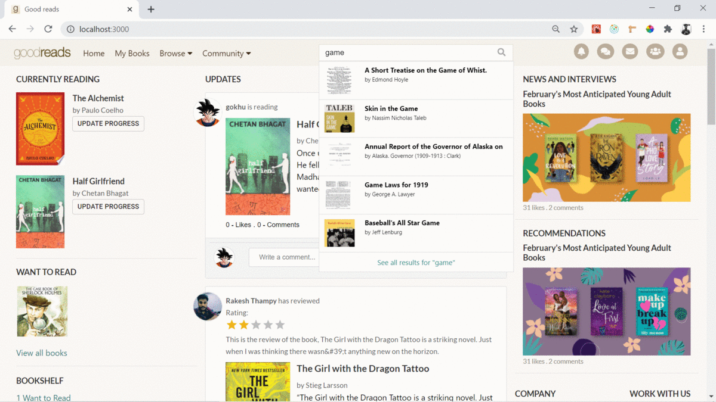Click Half Girlfriend cover in Currently Reading

tap(40, 211)
